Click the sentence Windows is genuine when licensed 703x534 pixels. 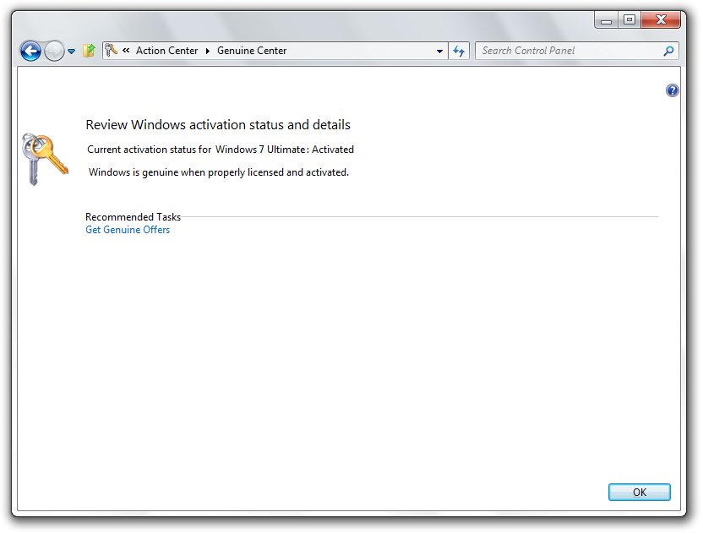pyautogui.click(x=218, y=172)
